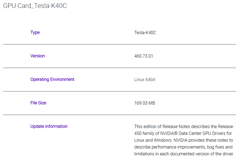
Task: Click the divider line below the Type row
Action: (119, 44)
